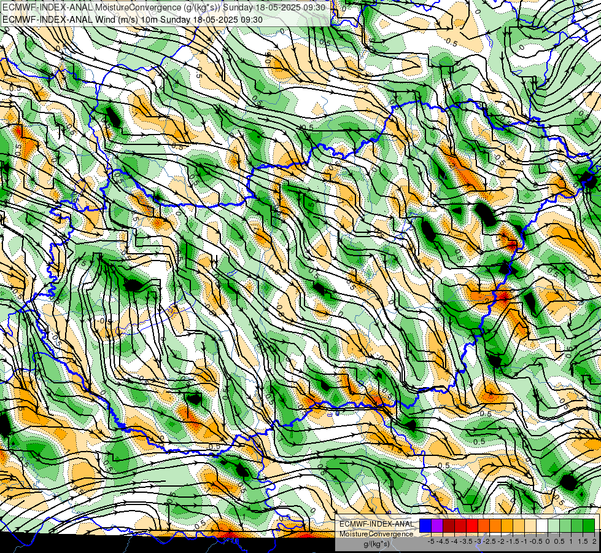Viewport: 601px width, 553px height.
Task: Click the MoistureConvergence title line at top
Action: click(164, 7)
